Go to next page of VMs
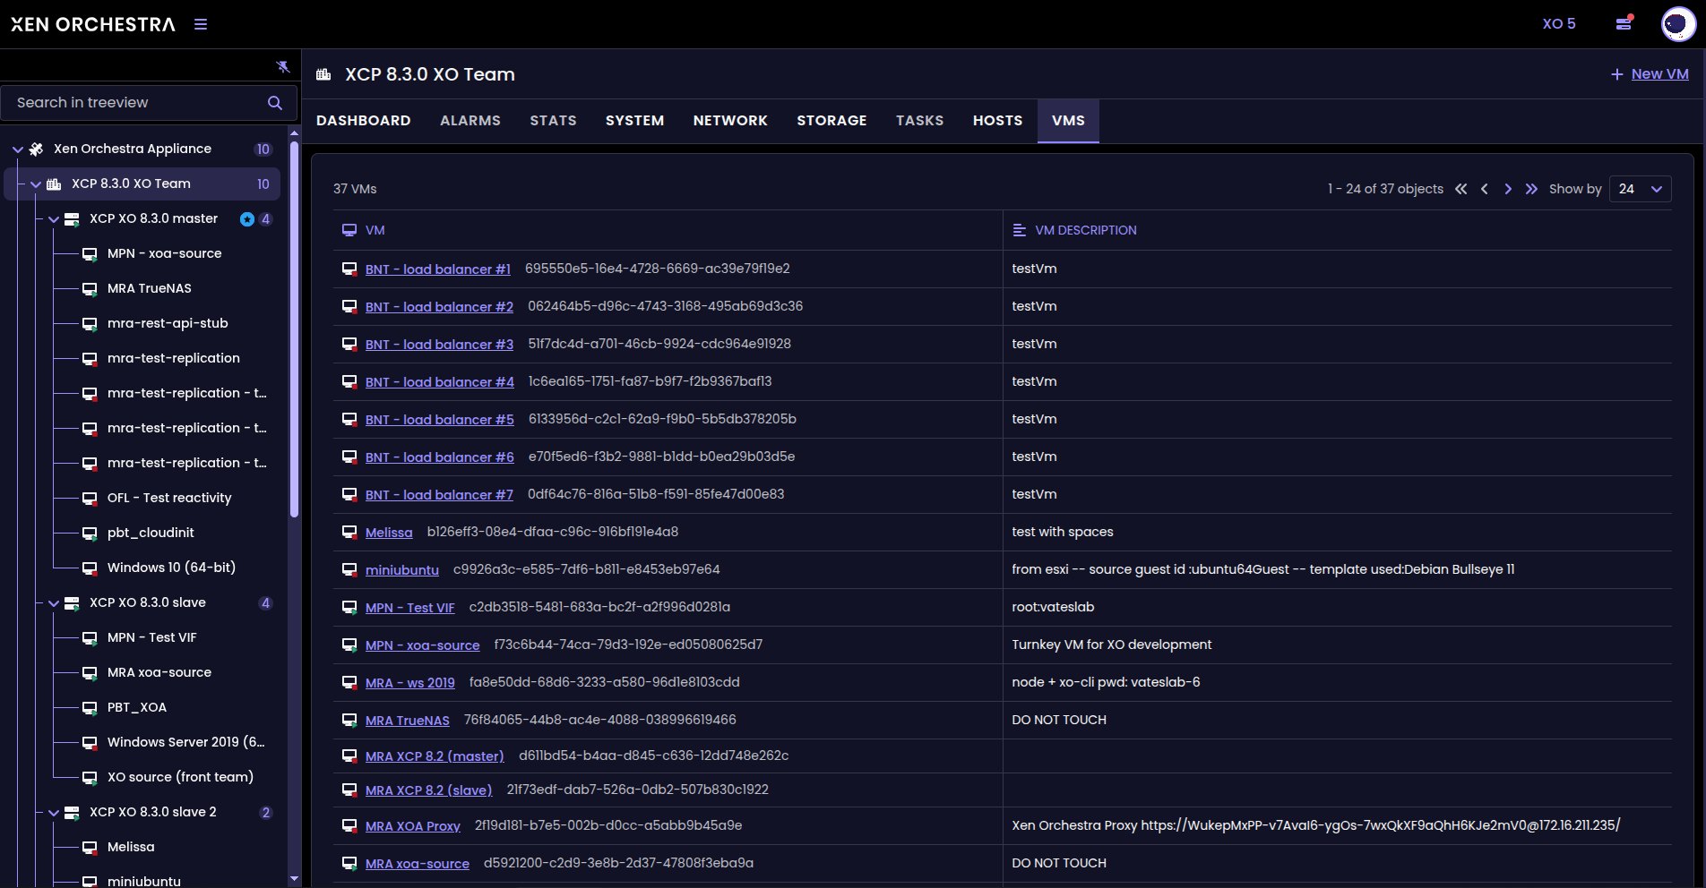This screenshot has width=1706, height=888. click(1508, 189)
